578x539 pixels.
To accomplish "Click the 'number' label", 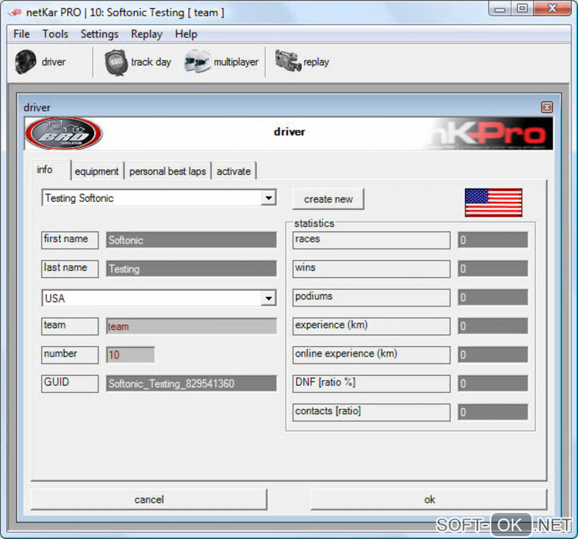I will (70, 355).
